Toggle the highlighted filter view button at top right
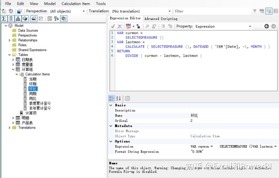The image size is (279, 178). pos(269,11)
